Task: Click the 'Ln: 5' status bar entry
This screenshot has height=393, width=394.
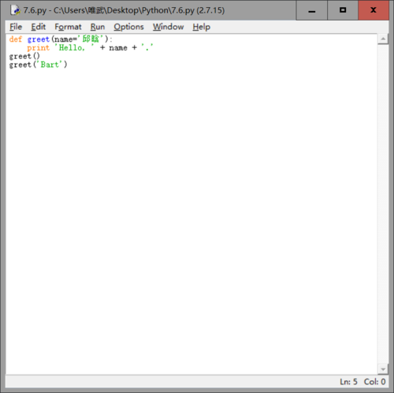Action: tap(348, 381)
